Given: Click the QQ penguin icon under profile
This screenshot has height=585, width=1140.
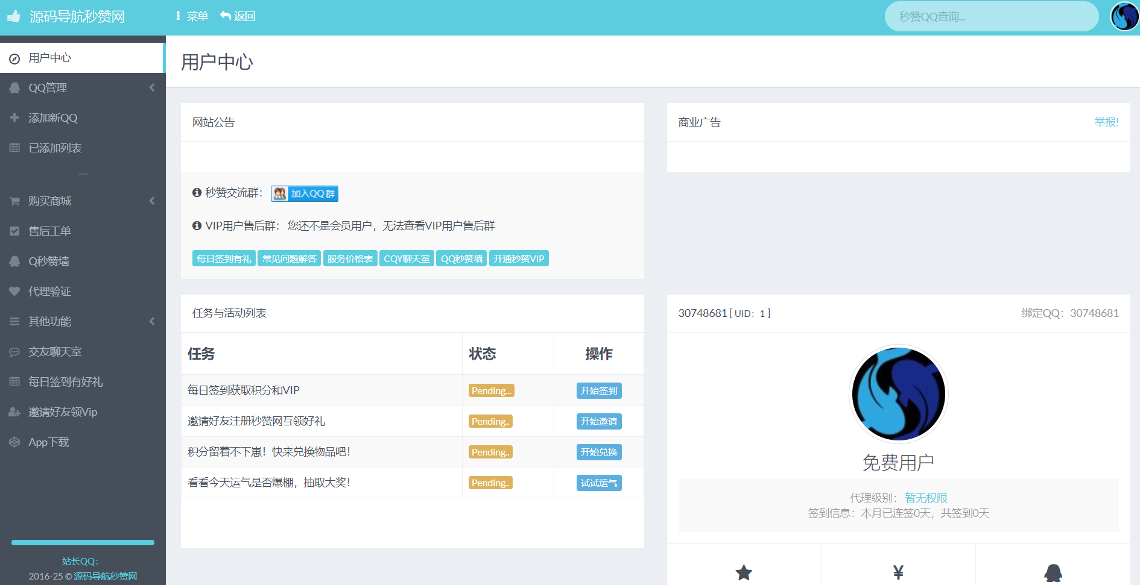Looking at the screenshot, I should (x=1053, y=572).
